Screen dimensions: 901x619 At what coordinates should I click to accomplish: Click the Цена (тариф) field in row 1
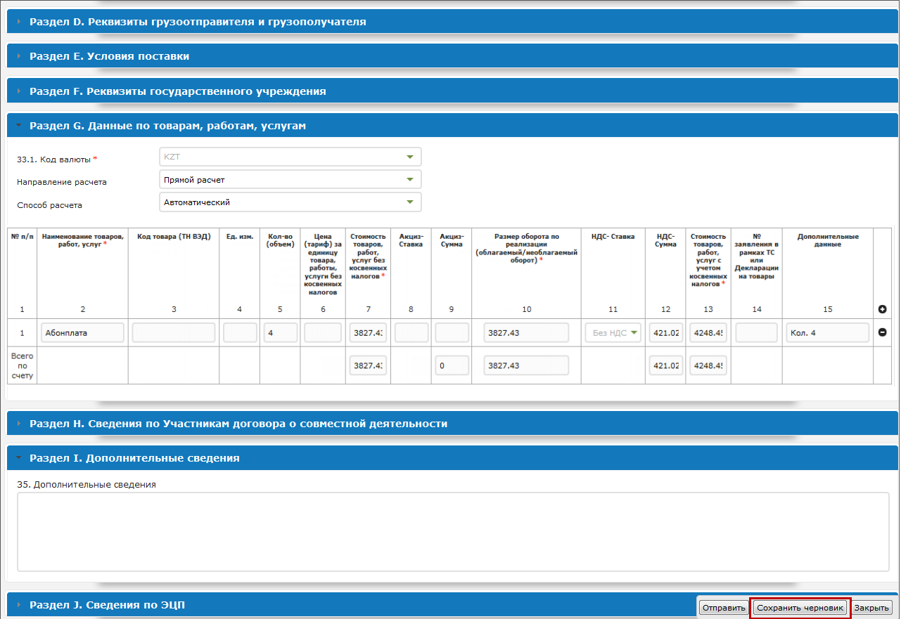pos(322,332)
